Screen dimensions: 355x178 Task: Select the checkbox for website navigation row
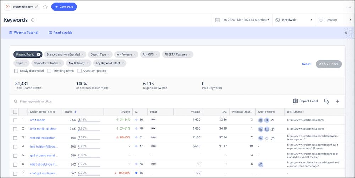coord(15,138)
